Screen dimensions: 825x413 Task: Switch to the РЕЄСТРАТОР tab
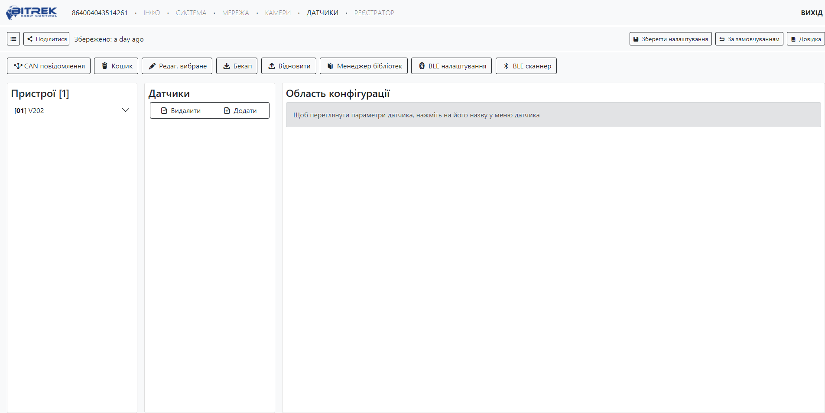tap(374, 13)
